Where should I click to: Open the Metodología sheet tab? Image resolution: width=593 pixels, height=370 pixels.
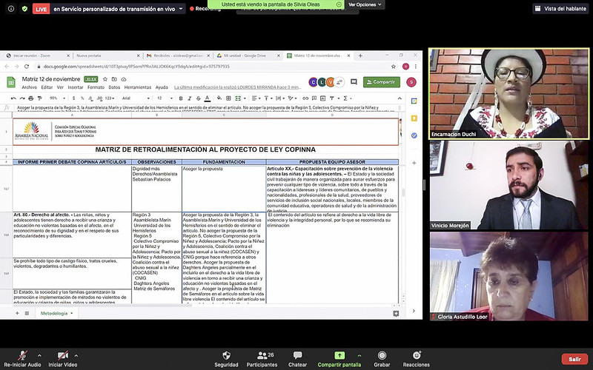57,313
